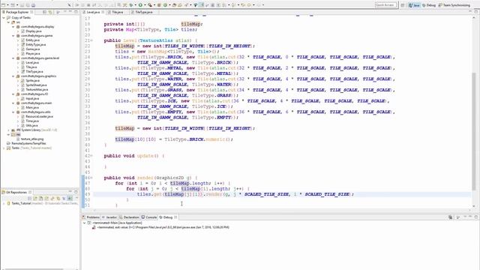Expand Tanks_Tutorial in Git Repositories
Viewport: 480px width, 270px height.
click(x=4, y=203)
